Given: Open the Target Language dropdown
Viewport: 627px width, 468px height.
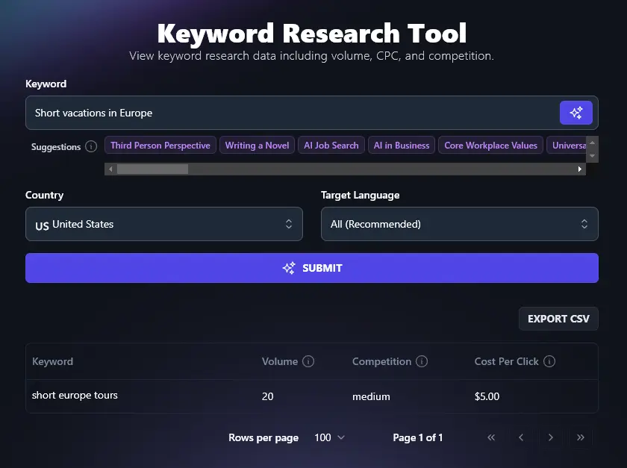Looking at the screenshot, I should (459, 223).
